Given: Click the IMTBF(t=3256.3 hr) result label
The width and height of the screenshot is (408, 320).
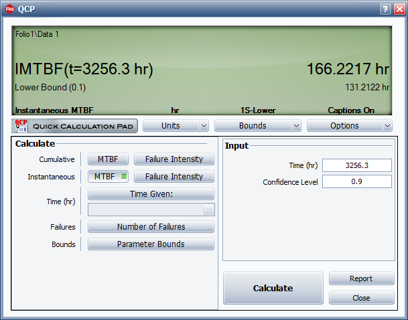Looking at the screenshot, I should point(84,70).
